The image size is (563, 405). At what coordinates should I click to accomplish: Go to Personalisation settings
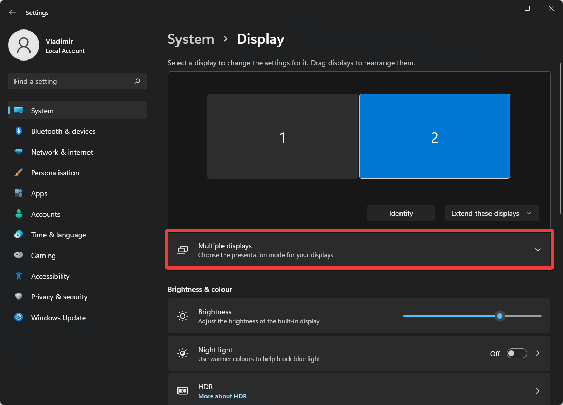pyautogui.click(x=78, y=173)
